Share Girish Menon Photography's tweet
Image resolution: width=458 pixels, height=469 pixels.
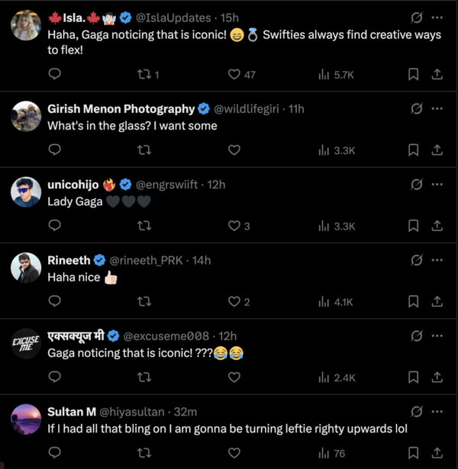click(x=437, y=150)
